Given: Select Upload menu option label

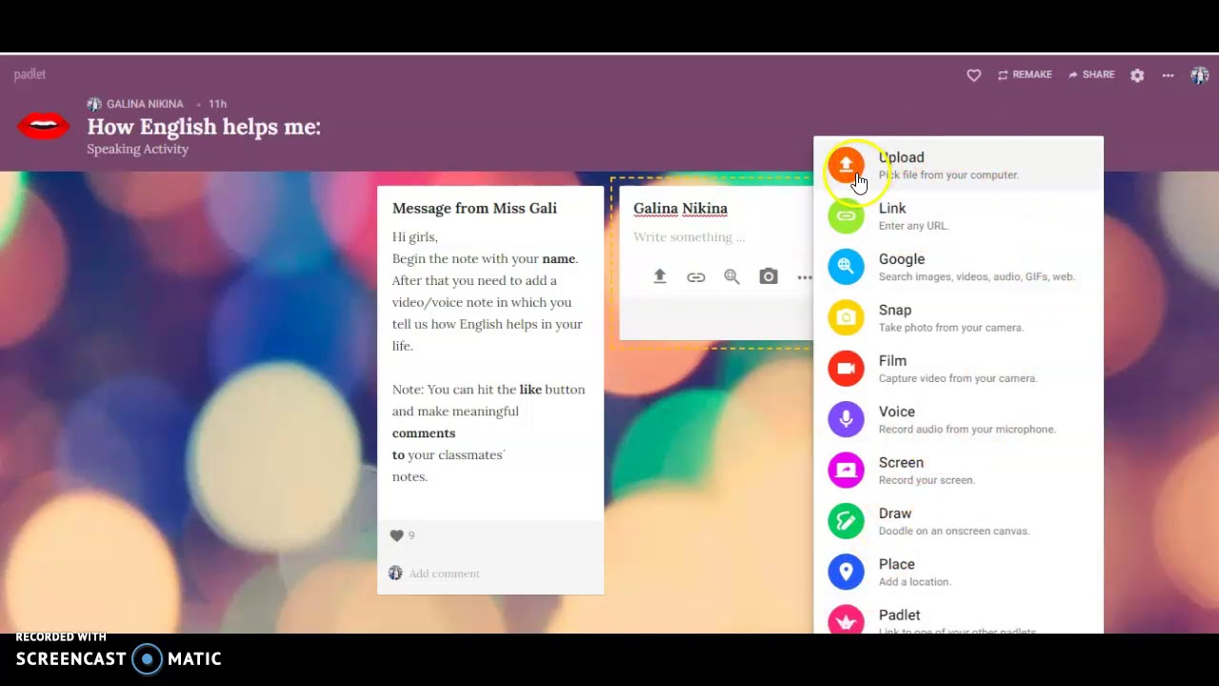Looking at the screenshot, I should point(901,157).
